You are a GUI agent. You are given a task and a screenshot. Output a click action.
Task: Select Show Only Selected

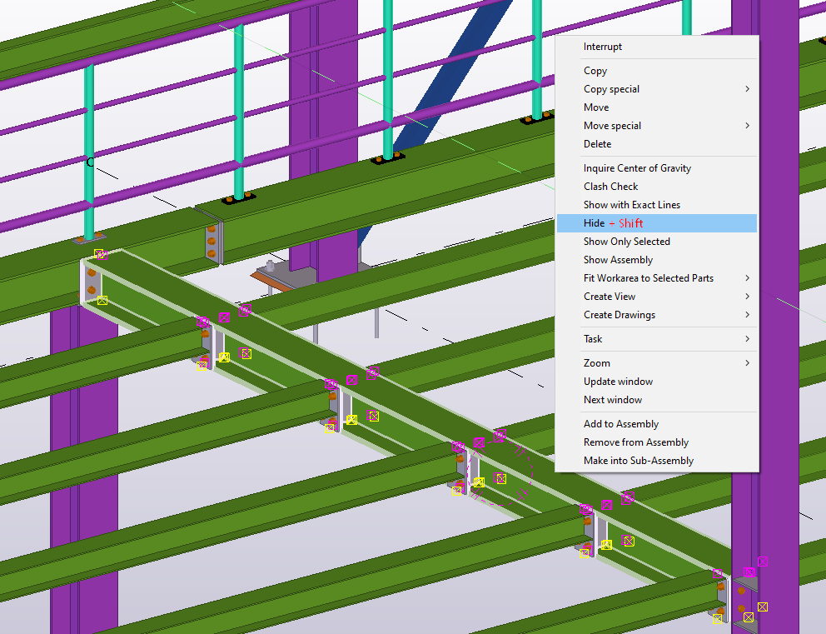pos(657,242)
